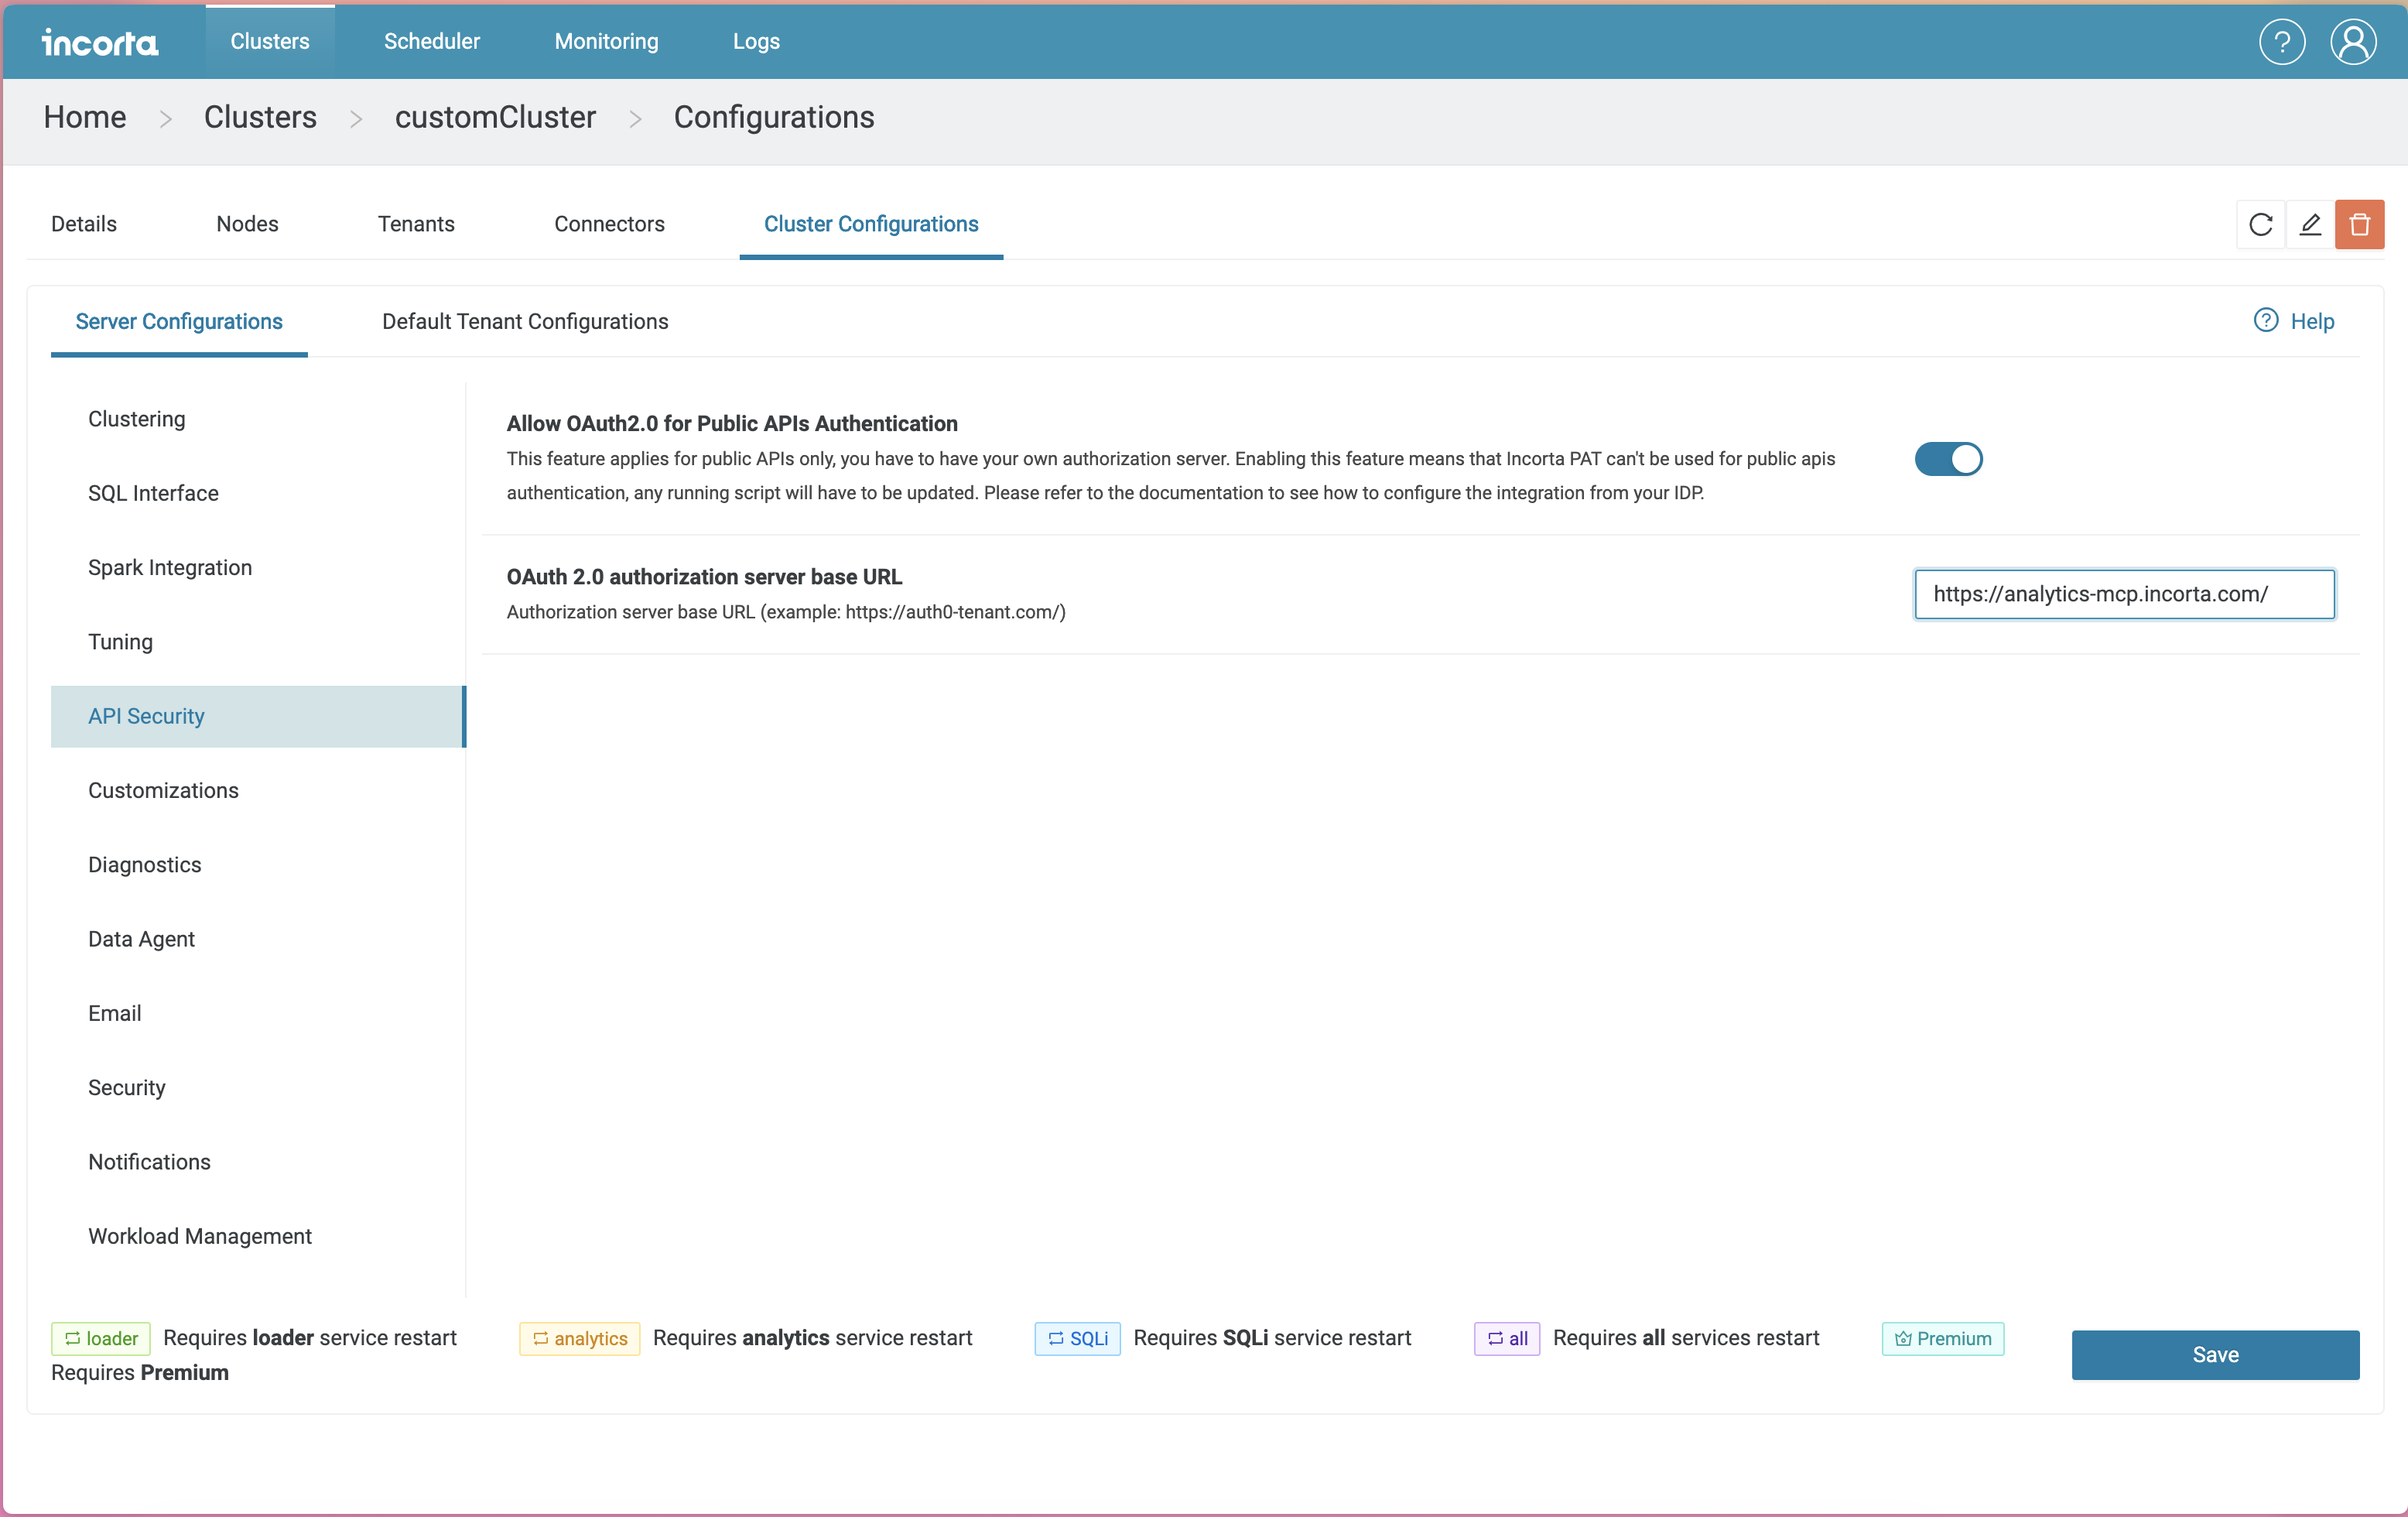The height and width of the screenshot is (1517, 2408).
Task: Switch to the Connectors tab
Action: point(609,223)
